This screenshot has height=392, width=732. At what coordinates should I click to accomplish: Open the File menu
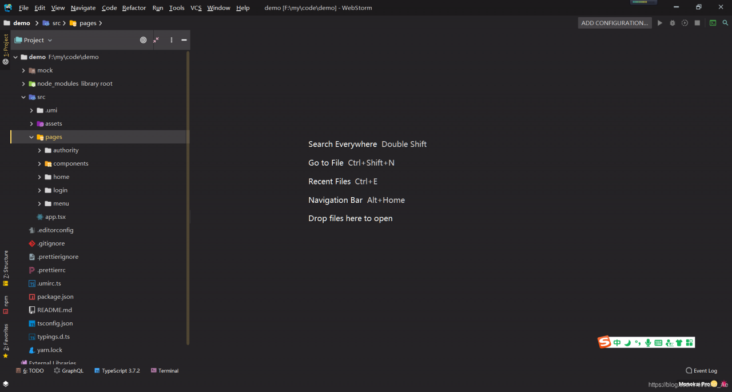[x=23, y=8]
